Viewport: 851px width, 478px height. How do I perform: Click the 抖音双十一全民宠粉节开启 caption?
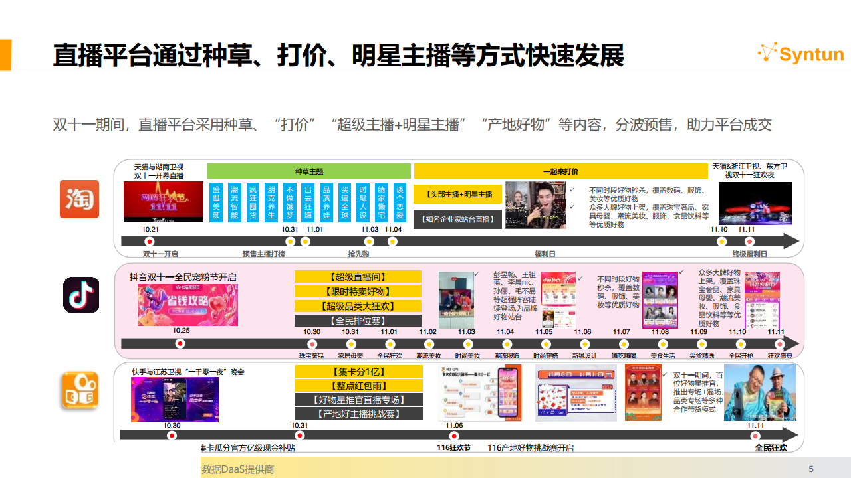coord(183,277)
